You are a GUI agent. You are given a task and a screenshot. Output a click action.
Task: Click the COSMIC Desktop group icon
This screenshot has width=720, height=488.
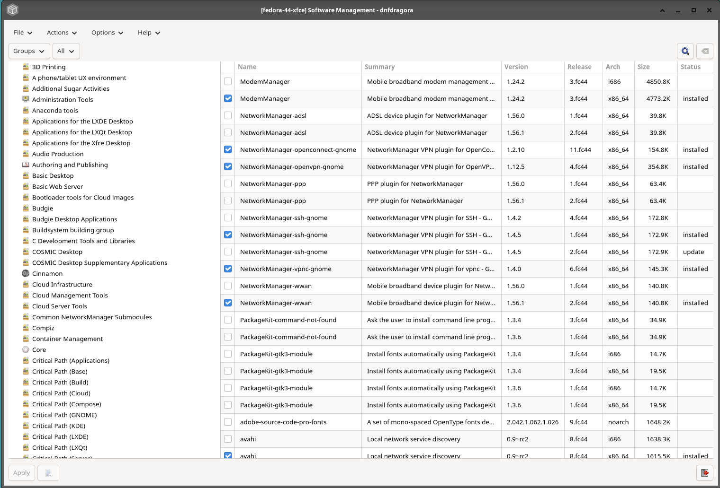[26, 252]
